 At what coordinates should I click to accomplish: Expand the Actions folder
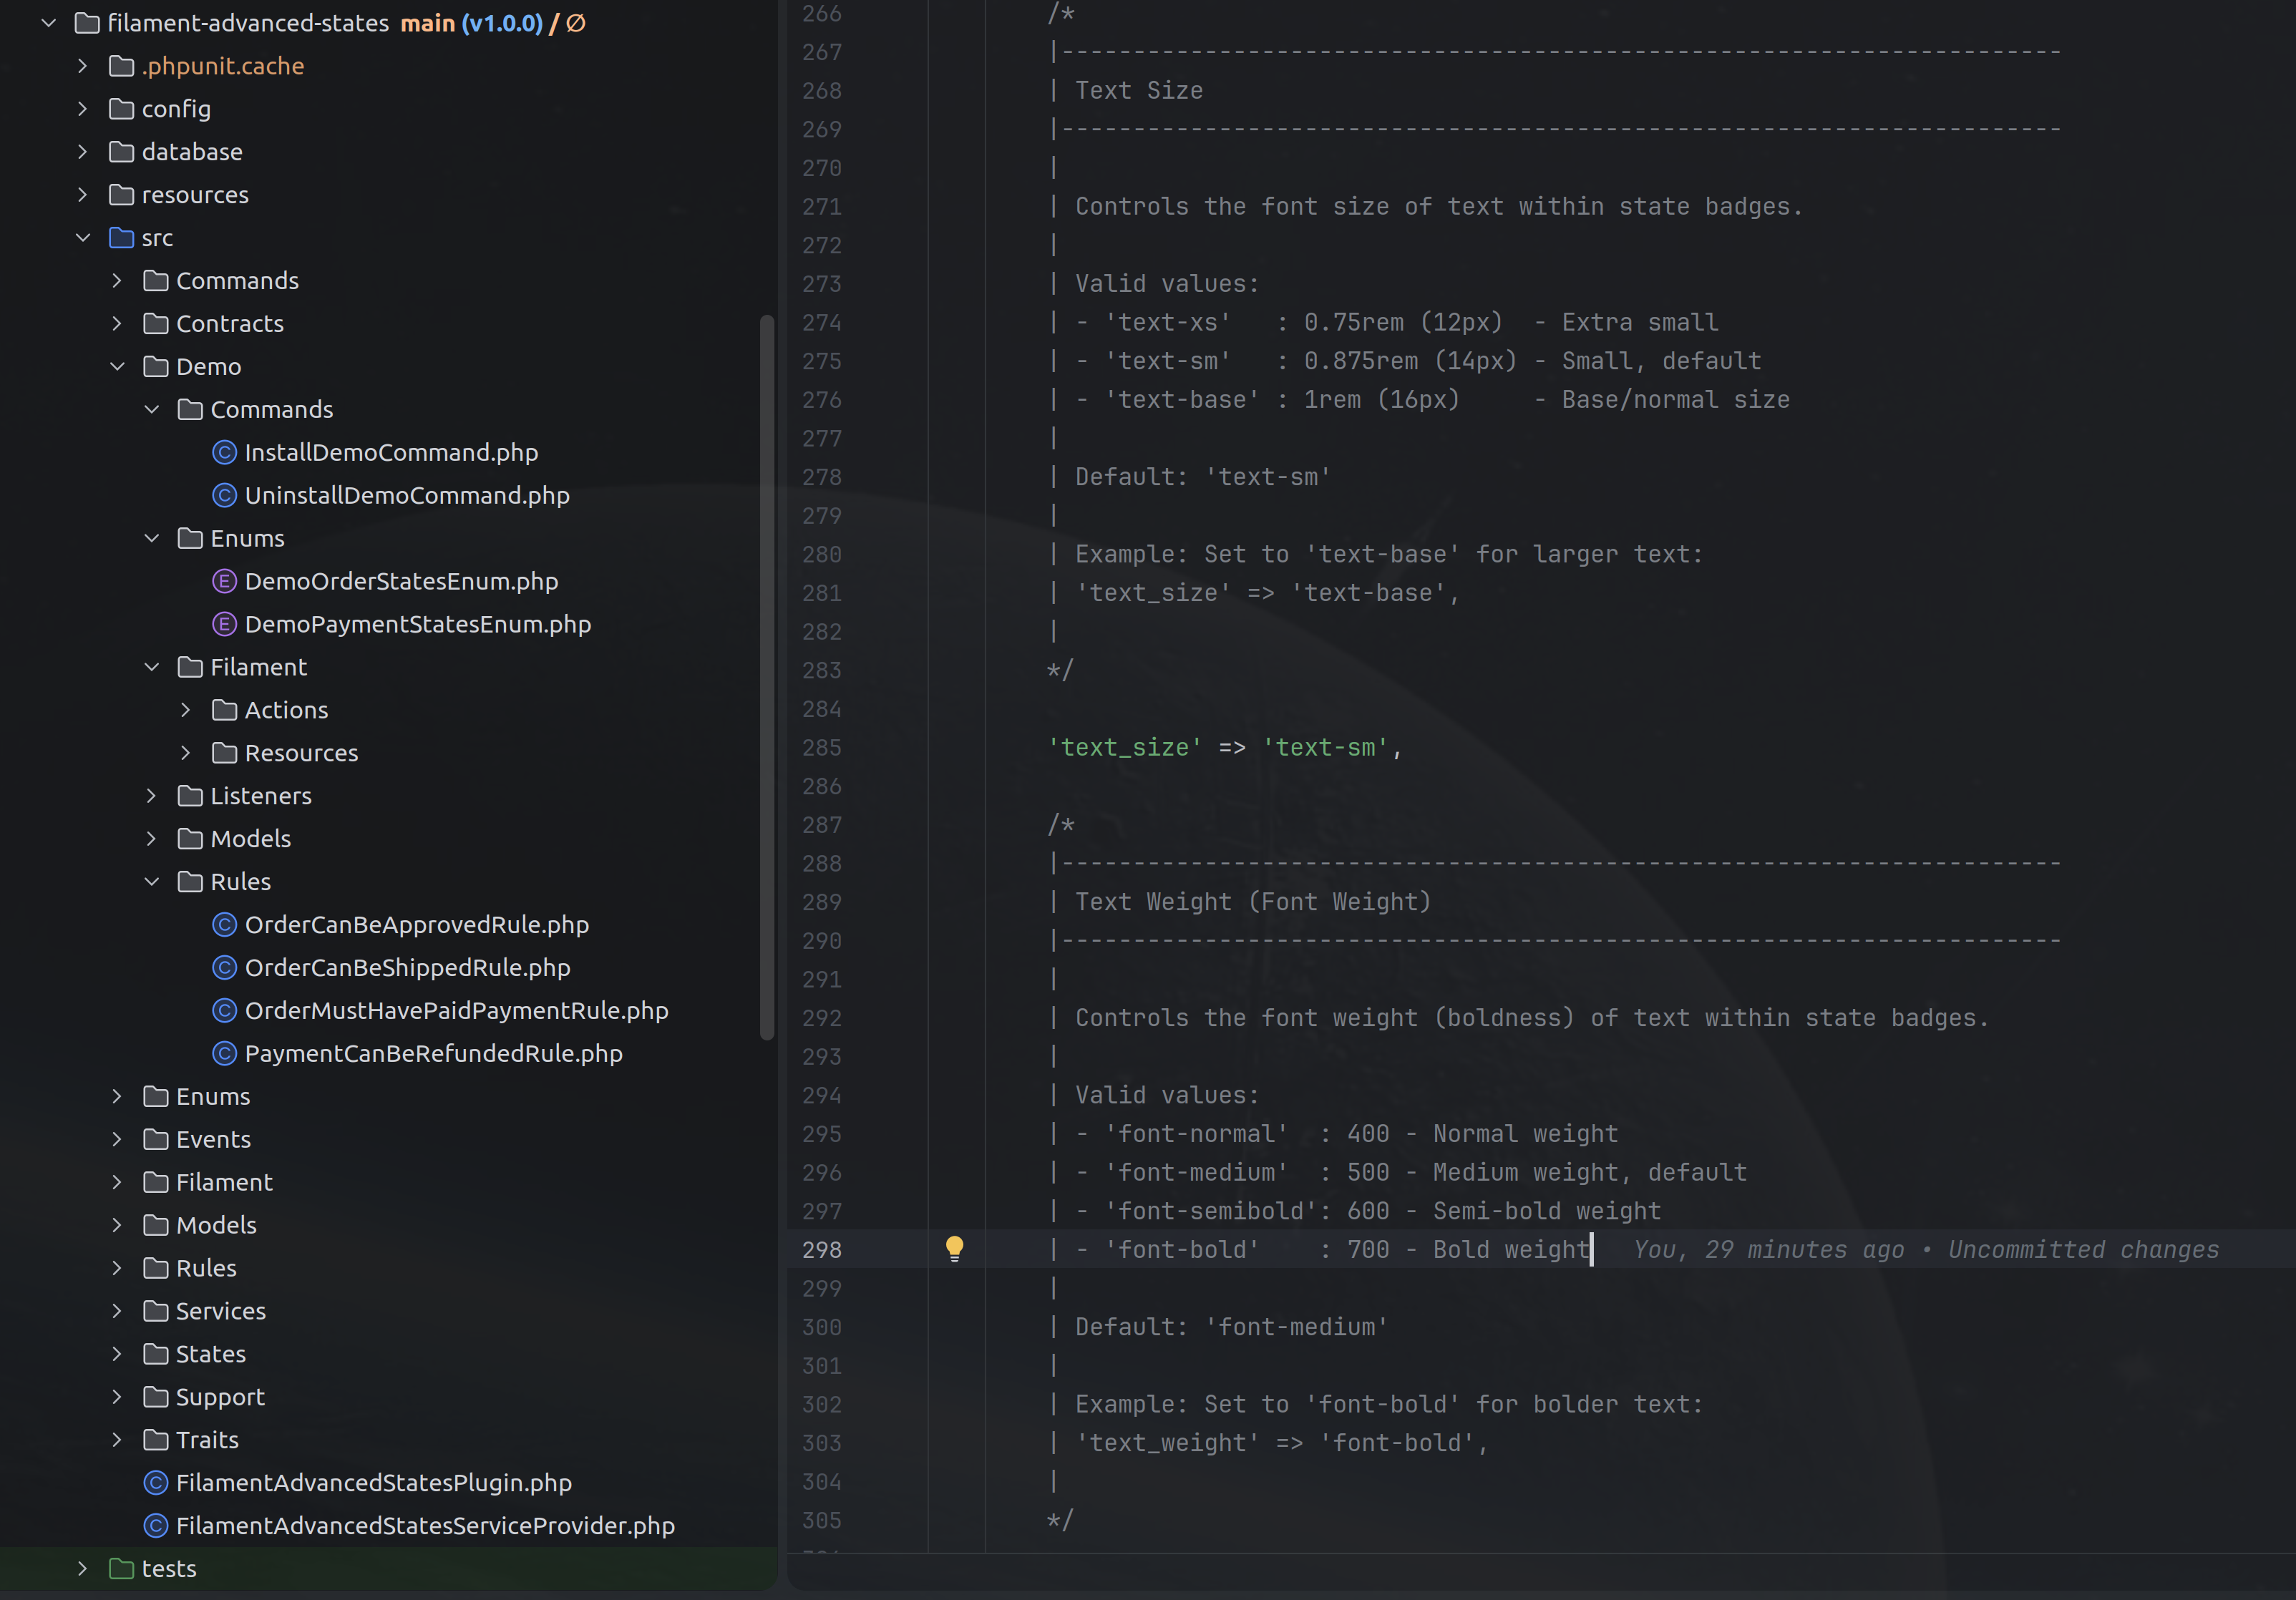pos(185,710)
